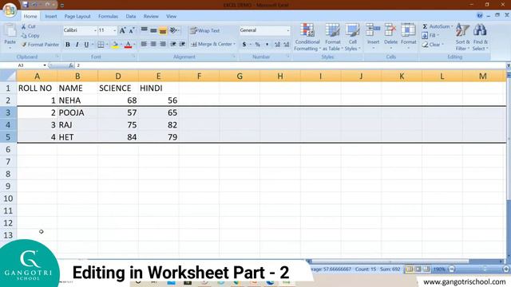Open Format as Table gallery
511x287 pixels.
(x=332, y=37)
